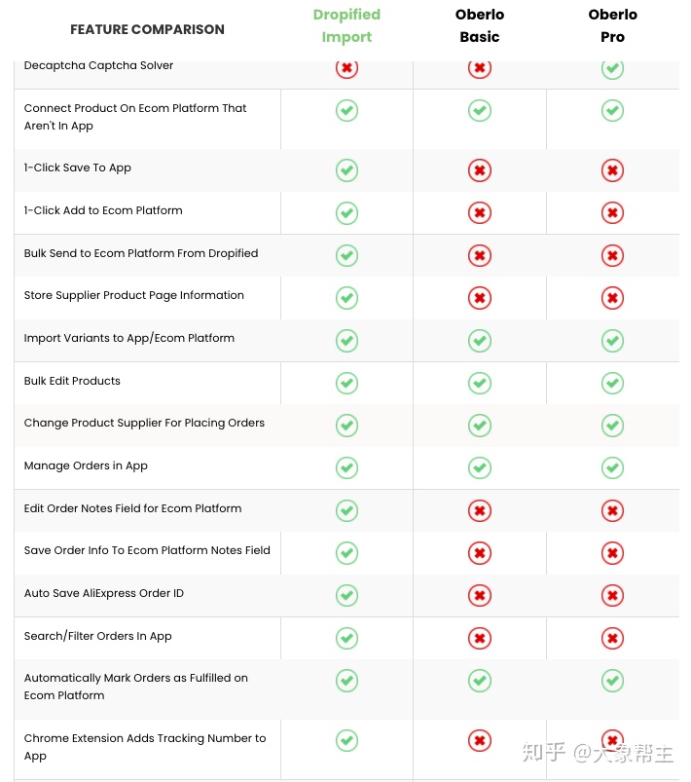Click the Bulk Edit Products feature label

click(x=72, y=381)
